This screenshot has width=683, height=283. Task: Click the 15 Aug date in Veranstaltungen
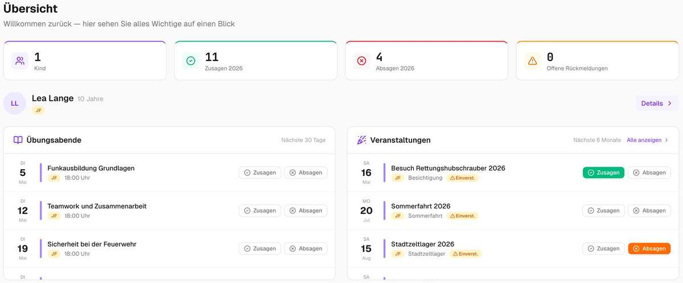coord(366,249)
